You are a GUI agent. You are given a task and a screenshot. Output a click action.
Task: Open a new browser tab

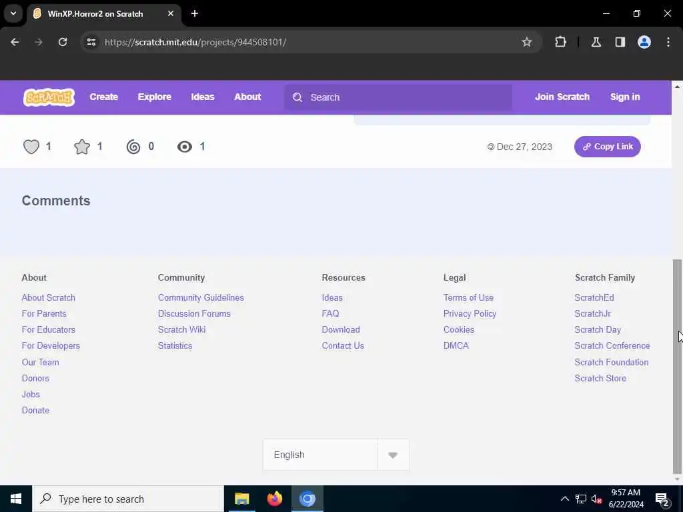tap(195, 13)
